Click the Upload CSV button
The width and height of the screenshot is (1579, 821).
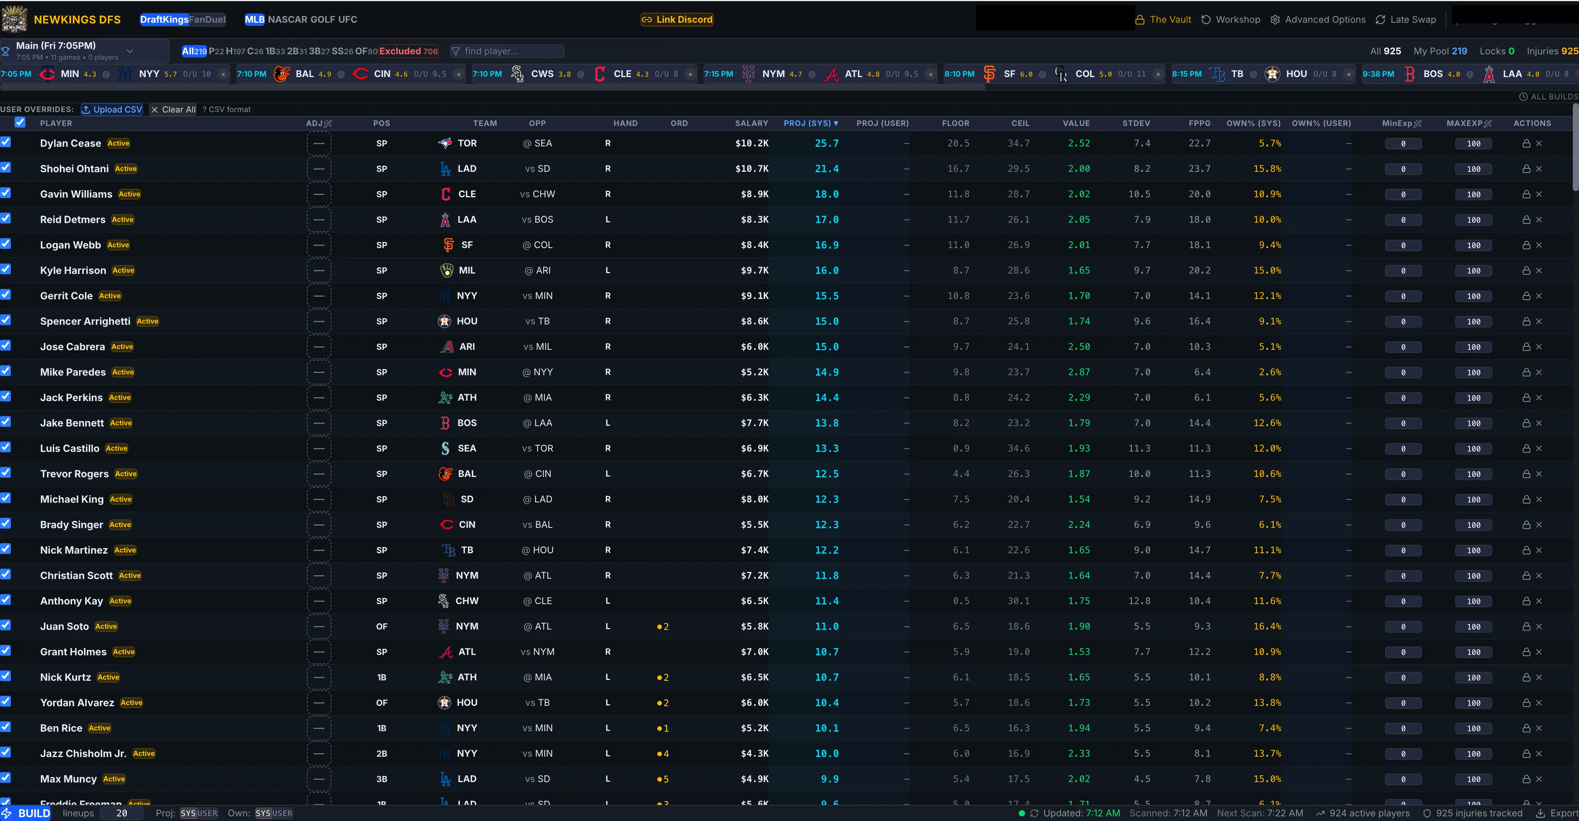point(112,110)
